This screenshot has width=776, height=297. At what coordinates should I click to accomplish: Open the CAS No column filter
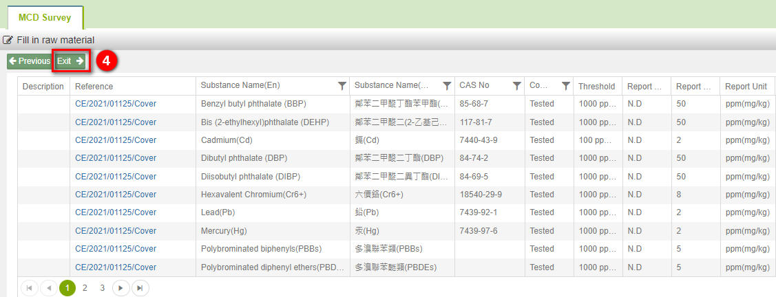[516, 86]
